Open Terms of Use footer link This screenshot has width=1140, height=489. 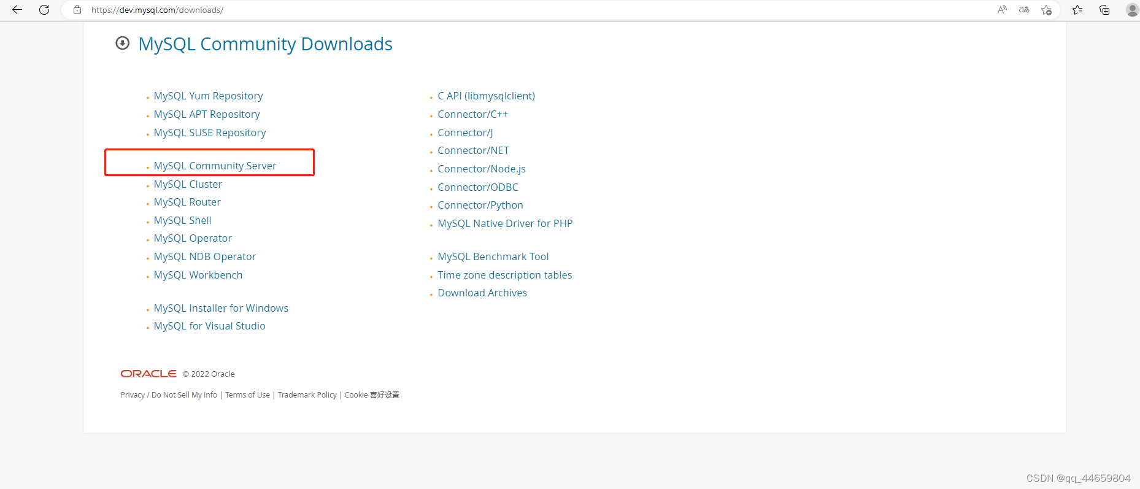(x=247, y=395)
